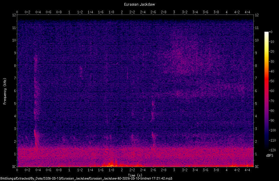Click the Eurasian Jackdaw title text
This screenshot has height=181, width=279.
[x=139, y=4]
